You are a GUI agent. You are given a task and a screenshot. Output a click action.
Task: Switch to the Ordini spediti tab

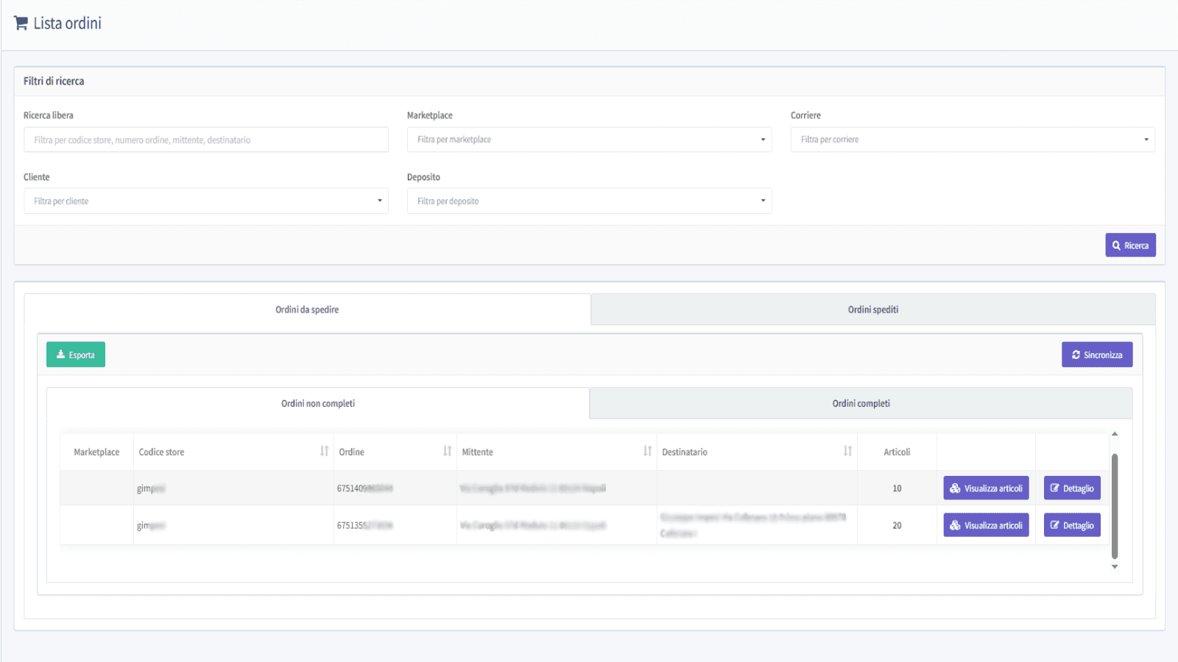tap(872, 310)
